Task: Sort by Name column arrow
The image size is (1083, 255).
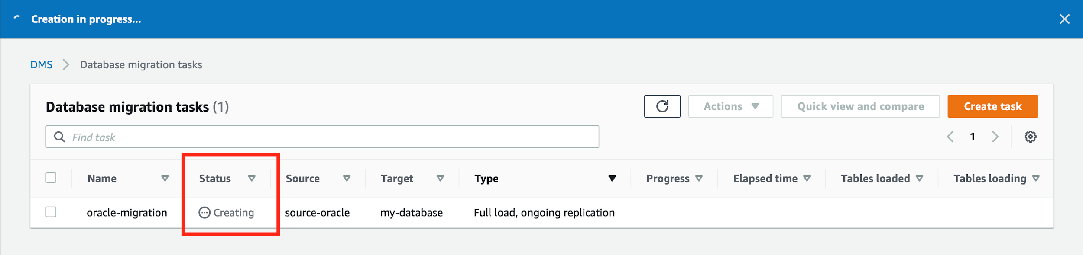Action: 165,178
